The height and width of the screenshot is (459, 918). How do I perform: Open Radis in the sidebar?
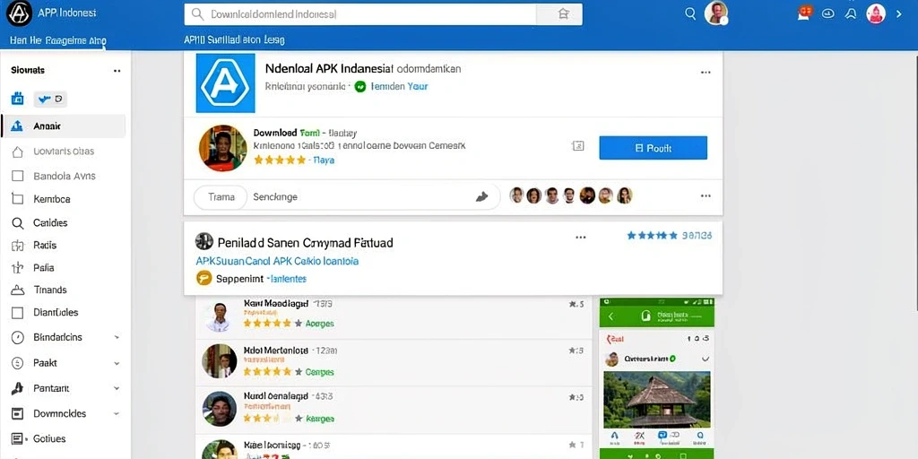(x=45, y=246)
